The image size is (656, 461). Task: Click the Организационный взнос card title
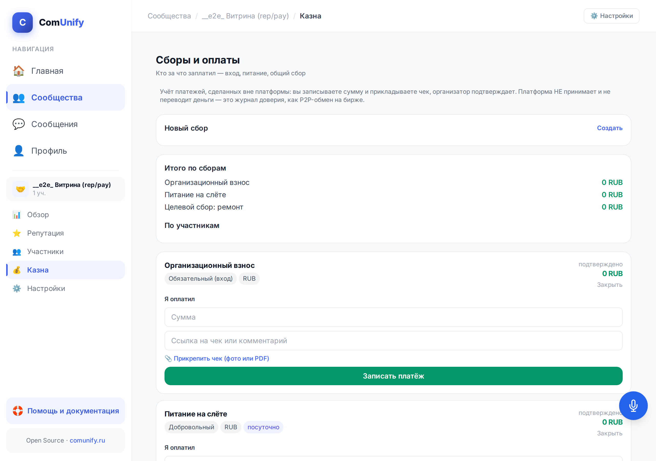[x=210, y=265]
